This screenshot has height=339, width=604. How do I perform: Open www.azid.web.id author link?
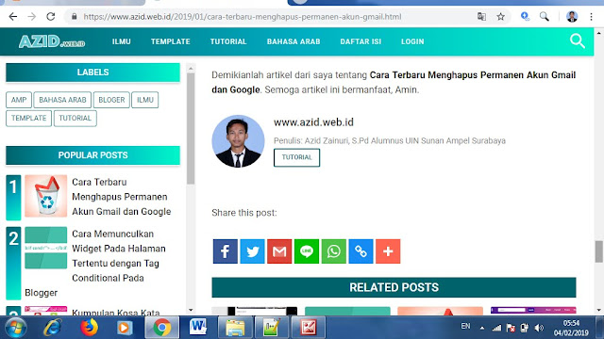[x=313, y=122]
